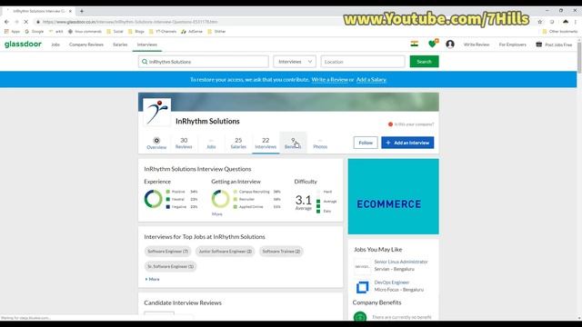This screenshot has width=582, height=327.
Task: Switch to the 25 Salaries tab
Action: tap(238, 144)
